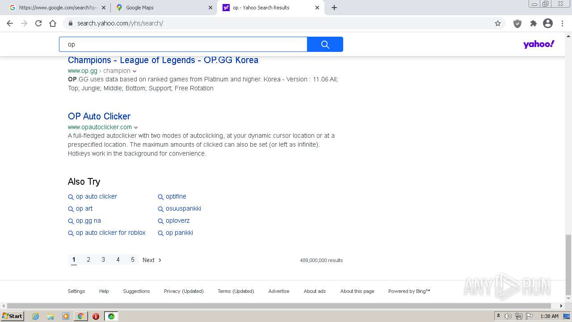Viewport: 572px width, 322px height.
Task: Open the browser home page icon
Action: click(x=53, y=23)
